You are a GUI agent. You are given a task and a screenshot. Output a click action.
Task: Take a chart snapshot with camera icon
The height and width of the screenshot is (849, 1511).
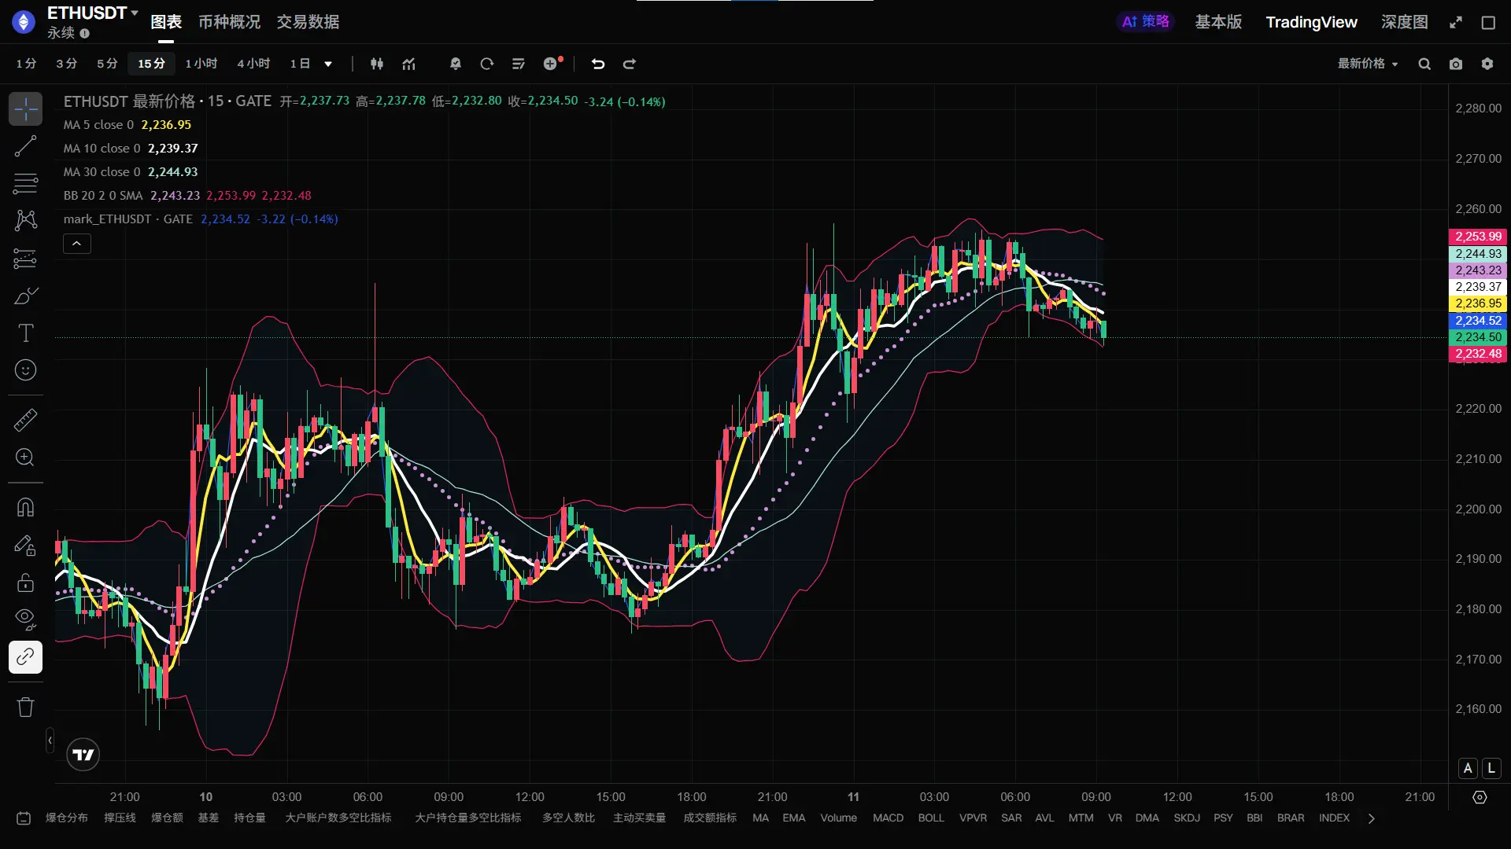tap(1456, 64)
